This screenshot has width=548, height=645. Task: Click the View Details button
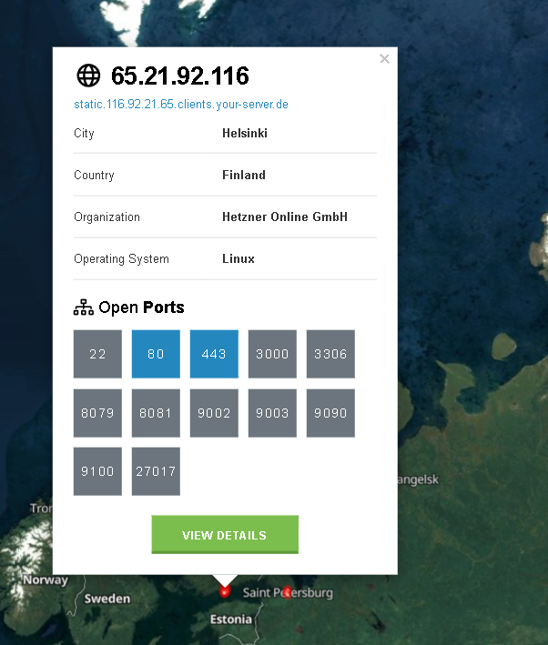tap(225, 535)
